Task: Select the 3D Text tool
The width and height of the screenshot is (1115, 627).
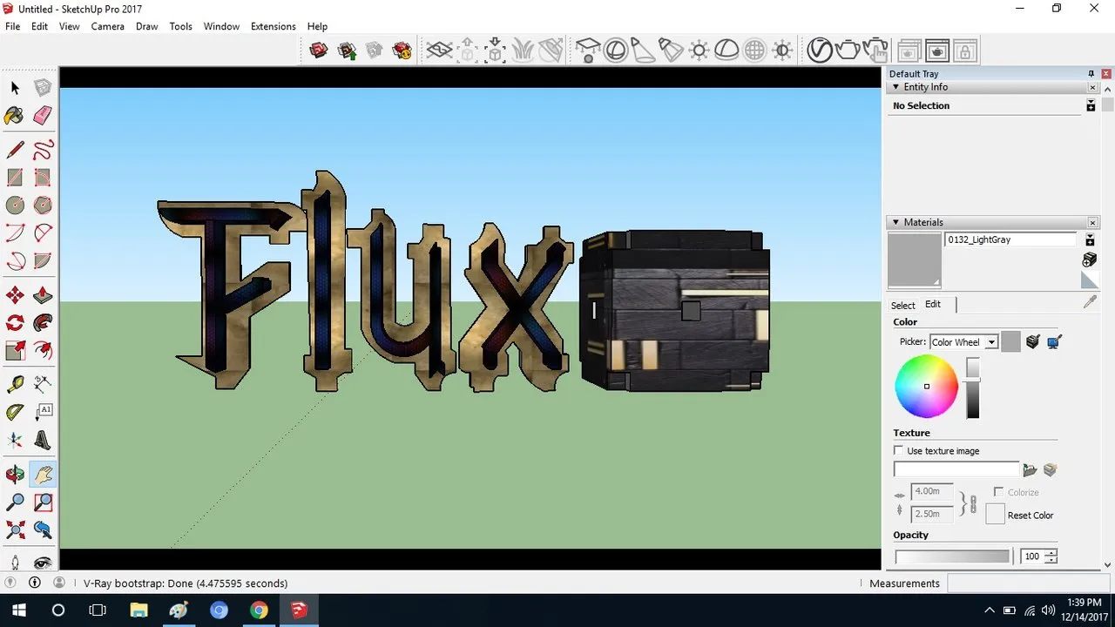Action: (x=43, y=440)
